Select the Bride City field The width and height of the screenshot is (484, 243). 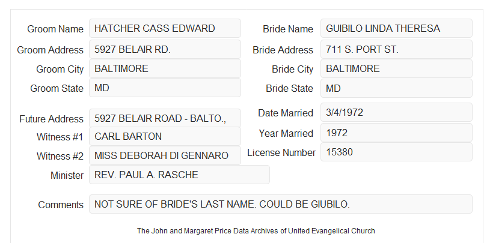(x=396, y=68)
